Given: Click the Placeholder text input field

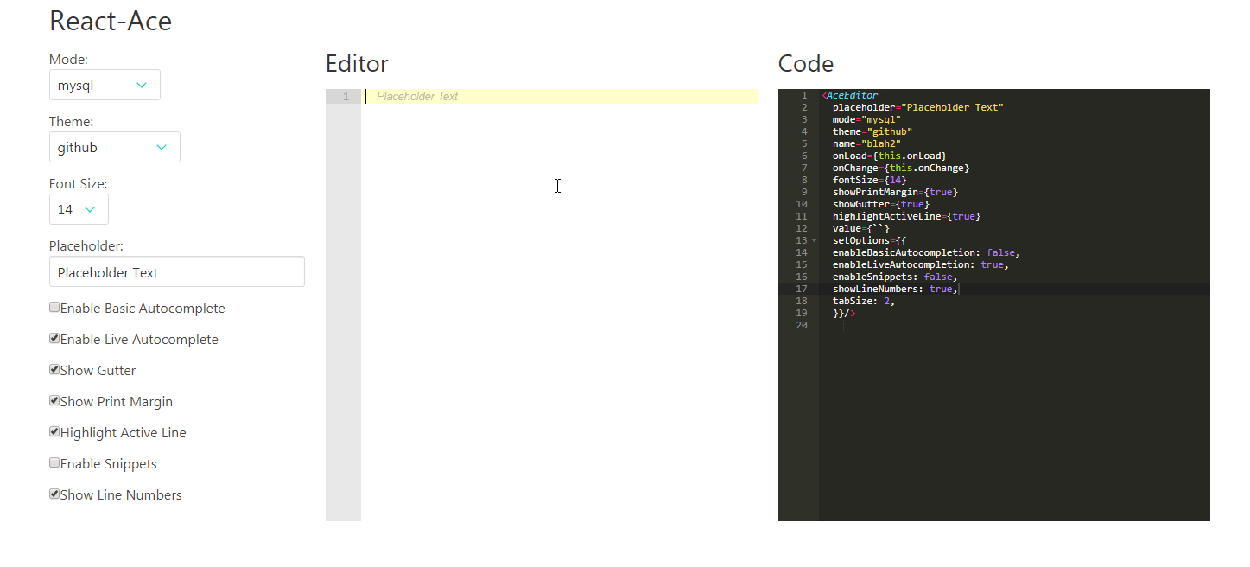Looking at the screenshot, I should (x=177, y=271).
